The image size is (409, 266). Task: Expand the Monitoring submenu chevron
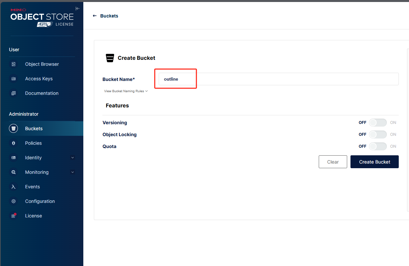coord(73,172)
